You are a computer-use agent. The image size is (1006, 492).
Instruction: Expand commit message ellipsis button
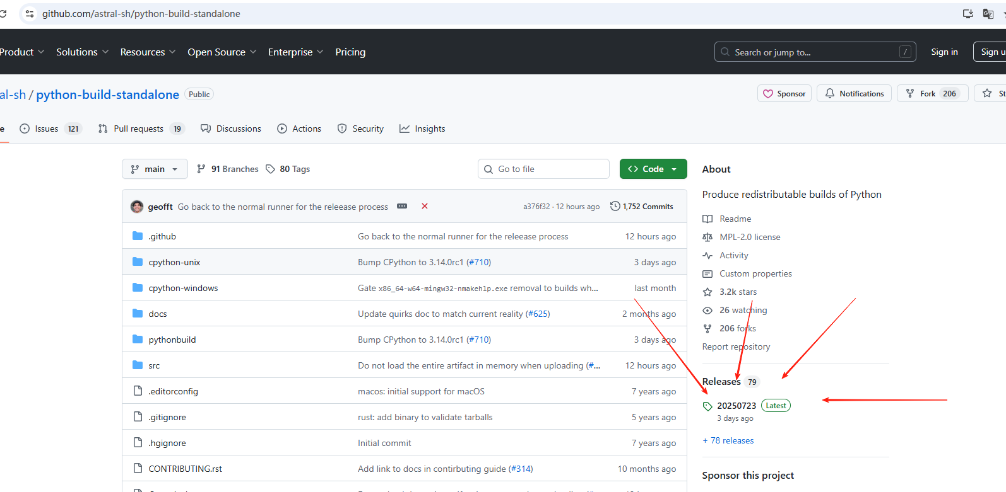click(402, 206)
